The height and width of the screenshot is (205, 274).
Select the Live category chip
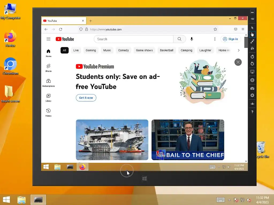[76, 50]
